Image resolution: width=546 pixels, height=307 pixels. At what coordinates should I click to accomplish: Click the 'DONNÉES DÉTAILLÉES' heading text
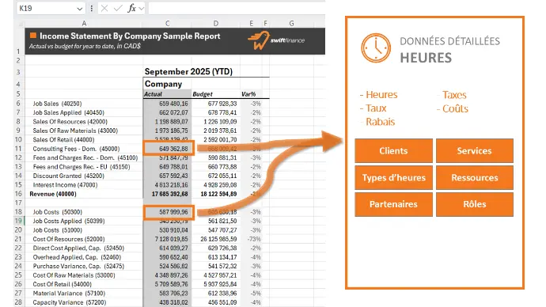point(449,41)
